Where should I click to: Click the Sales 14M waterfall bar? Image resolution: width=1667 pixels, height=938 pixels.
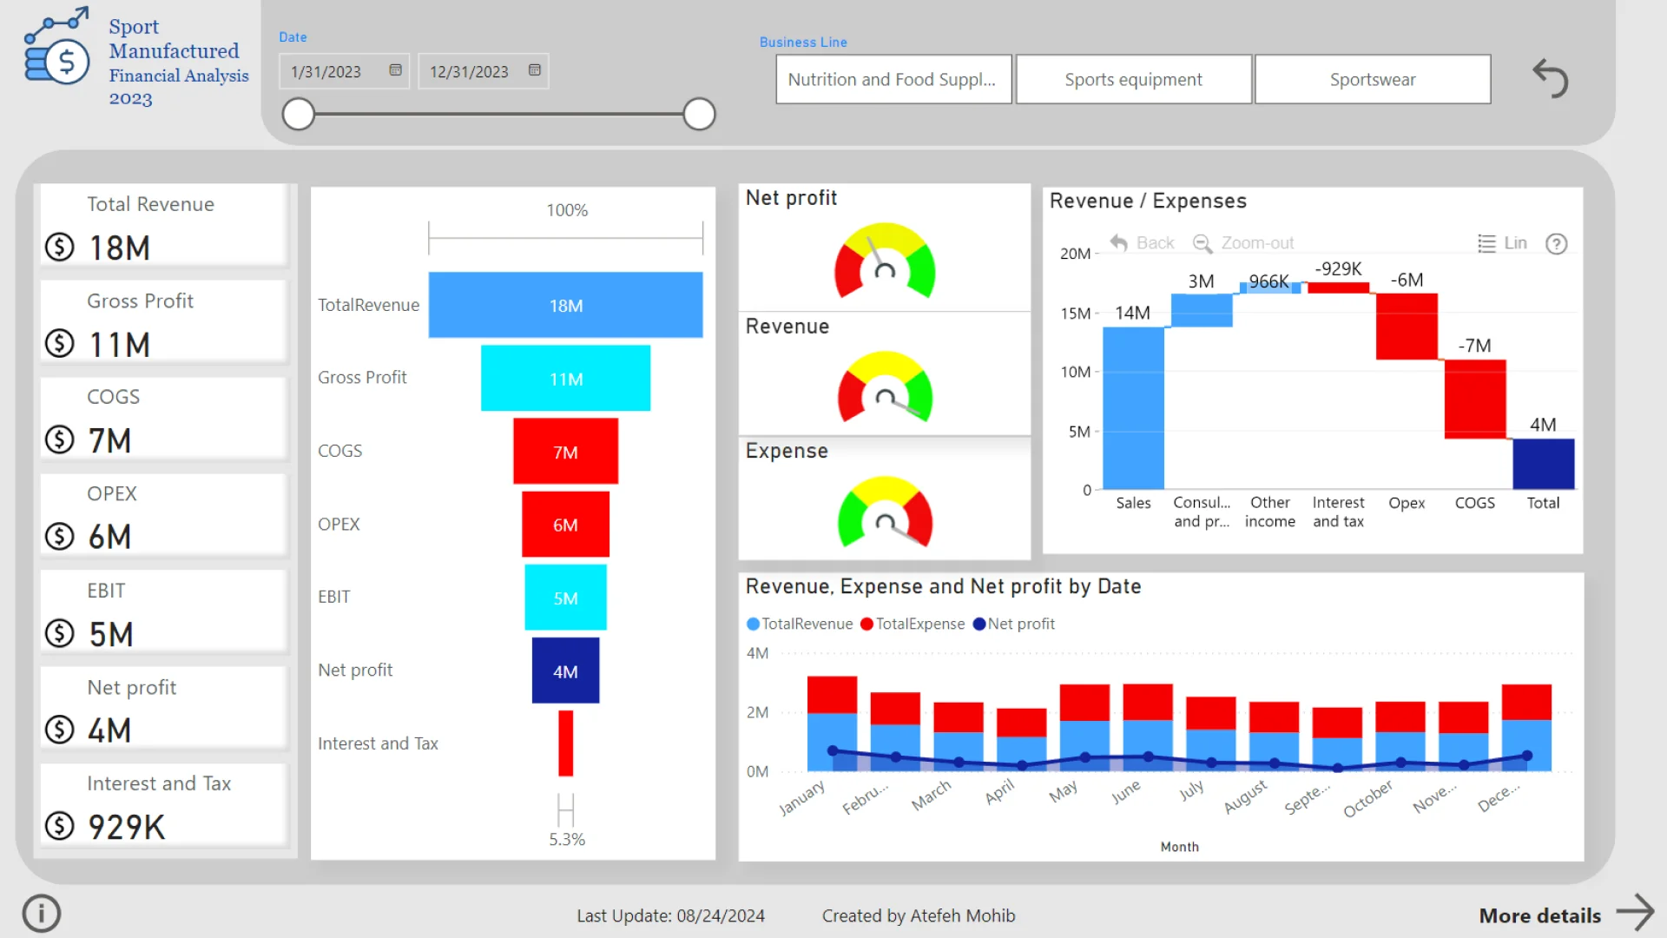pyautogui.click(x=1133, y=408)
